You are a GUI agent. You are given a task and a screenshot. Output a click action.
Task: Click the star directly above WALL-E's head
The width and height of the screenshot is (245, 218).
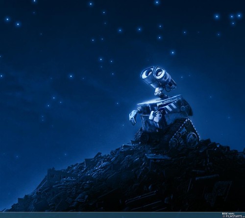[172, 52]
